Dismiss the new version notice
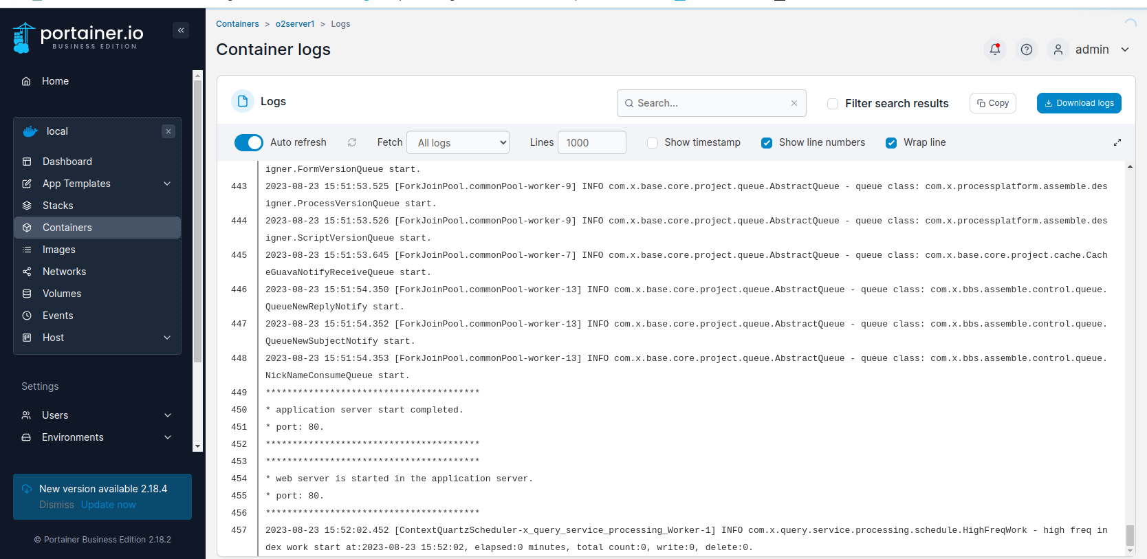The width and height of the screenshot is (1147, 559). [x=56, y=505]
